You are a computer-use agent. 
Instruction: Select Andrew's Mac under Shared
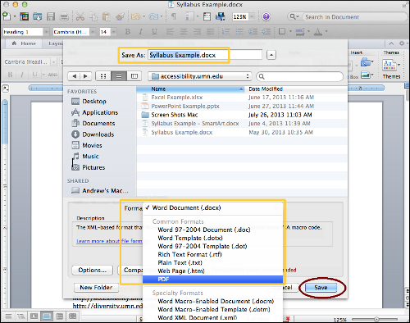tap(100, 191)
